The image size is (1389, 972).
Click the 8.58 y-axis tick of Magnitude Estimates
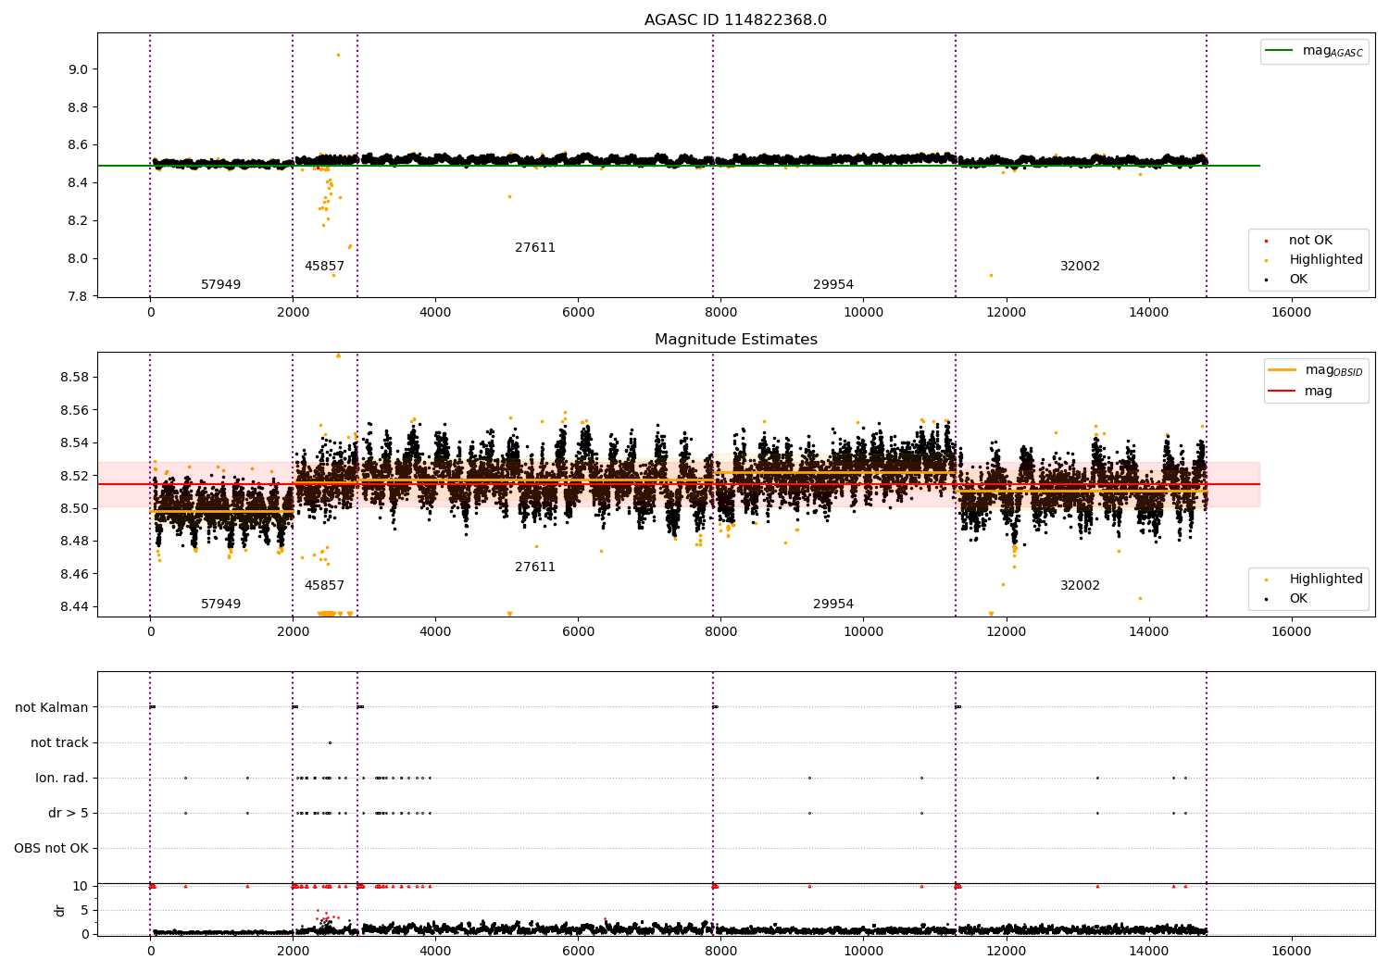click(74, 378)
